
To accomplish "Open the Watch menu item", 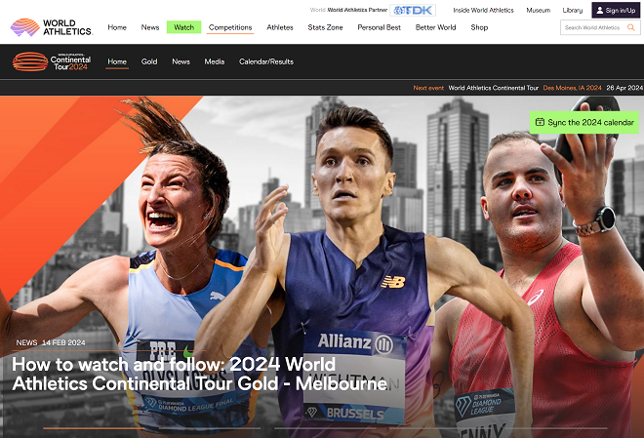I will (183, 27).
